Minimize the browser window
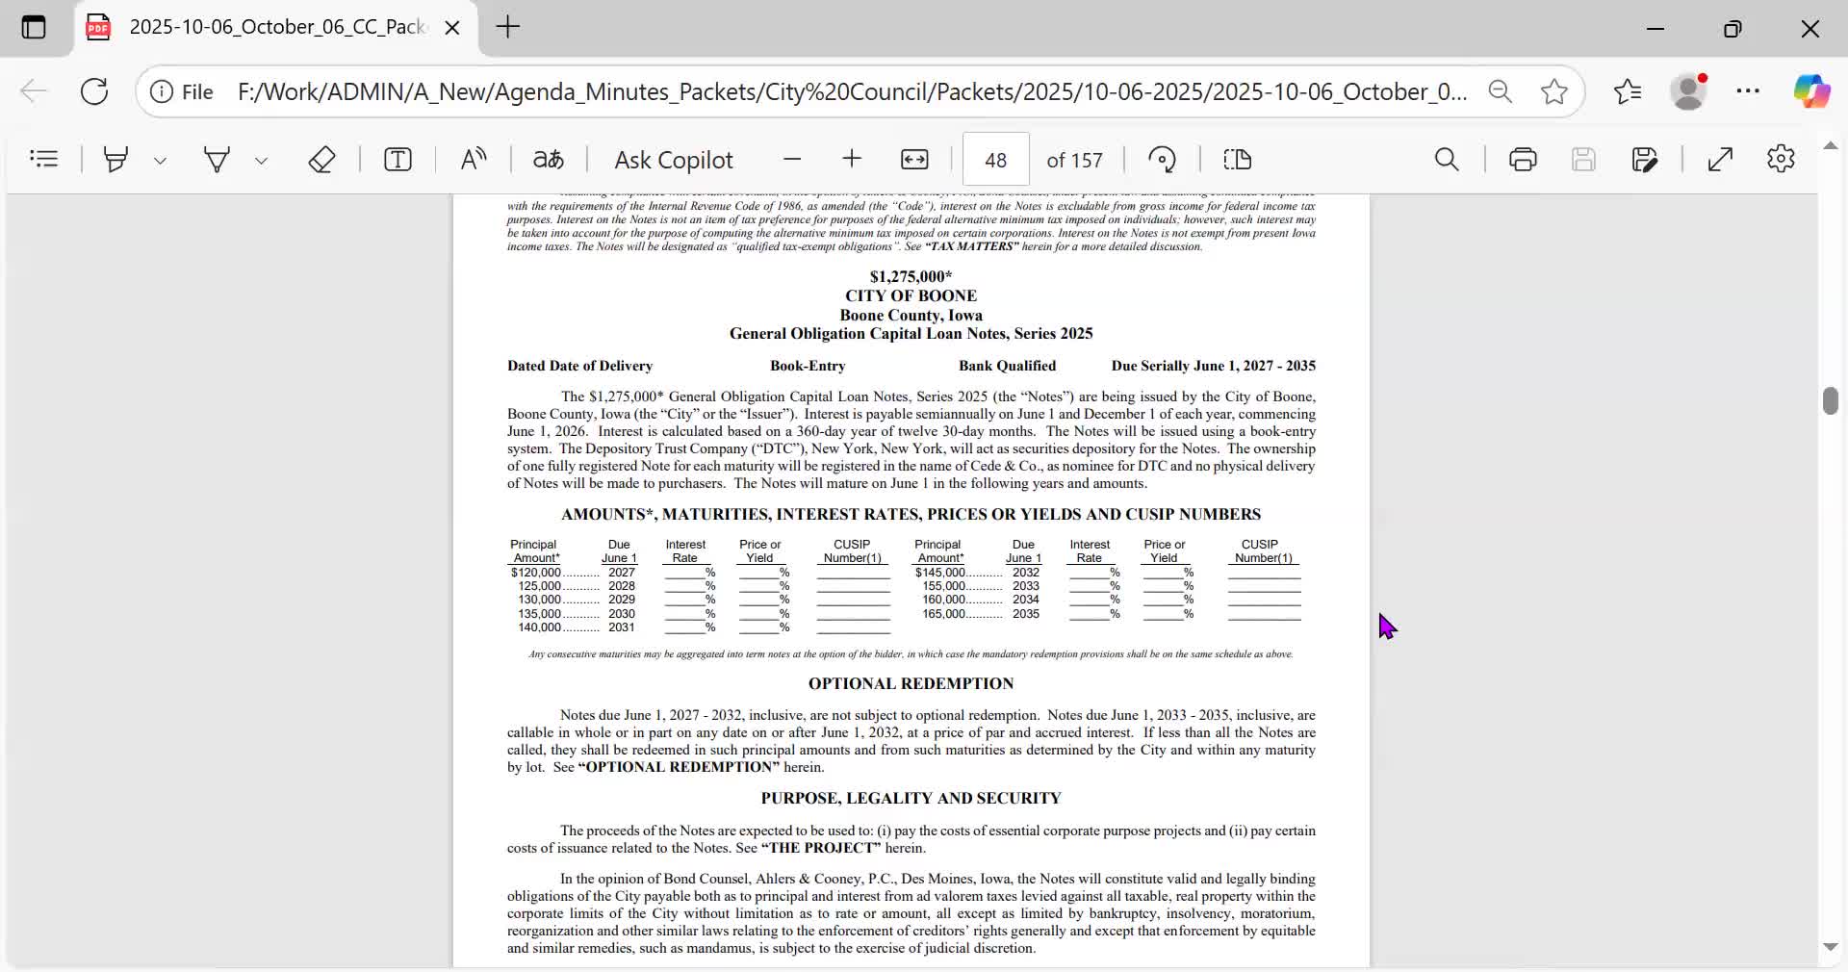 click(x=1655, y=28)
